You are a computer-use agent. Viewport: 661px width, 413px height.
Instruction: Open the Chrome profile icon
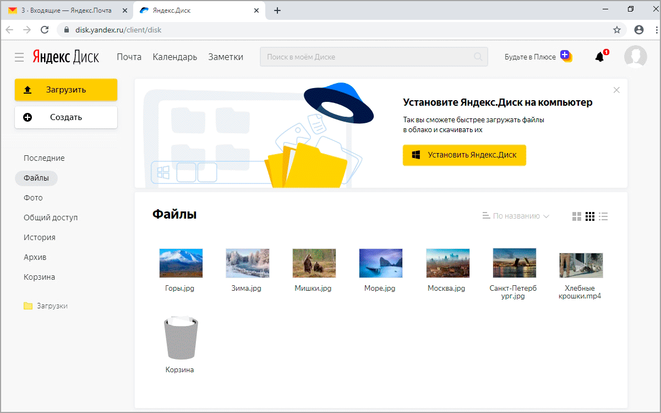point(639,30)
